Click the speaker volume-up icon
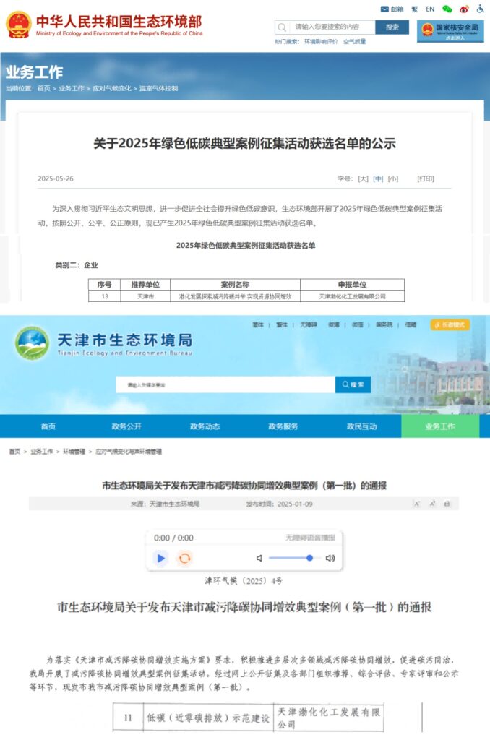The width and height of the screenshot is (490, 740). click(330, 558)
